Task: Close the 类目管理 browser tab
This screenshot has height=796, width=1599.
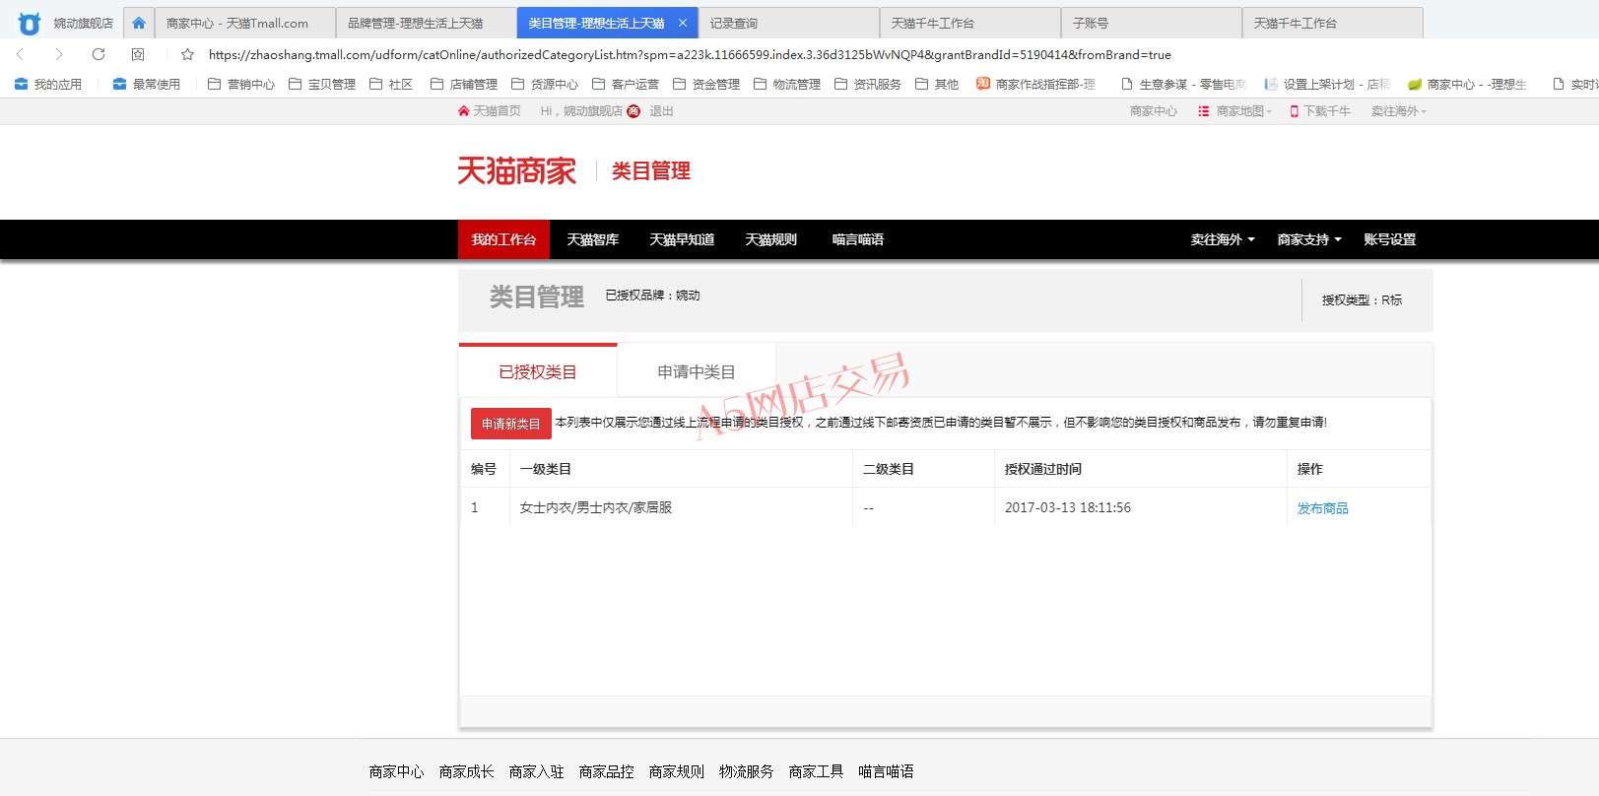Action: pos(682,23)
